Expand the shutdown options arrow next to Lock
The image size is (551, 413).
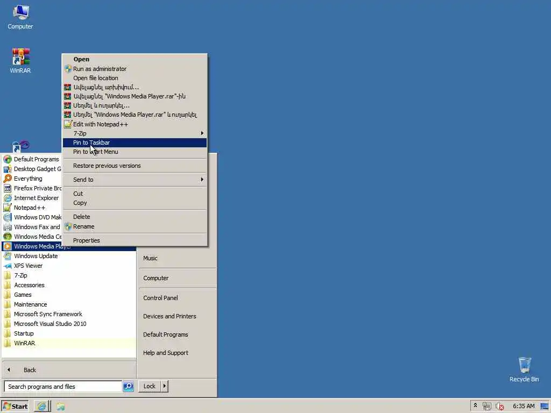click(x=165, y=386)
